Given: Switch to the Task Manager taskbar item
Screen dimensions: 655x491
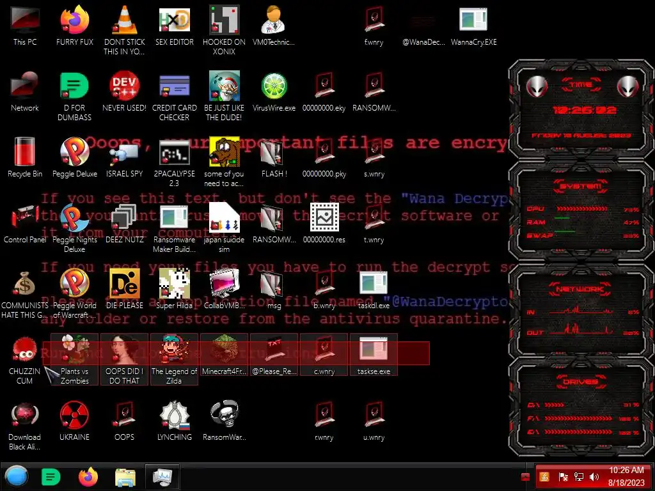Looking at the screenshot, I should (162, 477).
